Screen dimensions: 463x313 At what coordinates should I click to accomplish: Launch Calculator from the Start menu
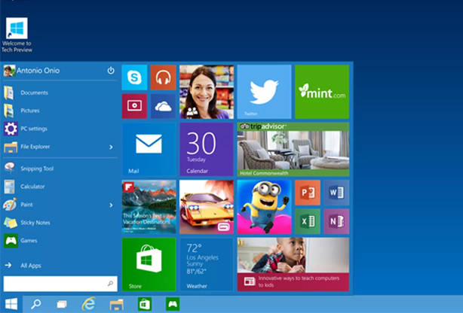[60, 187]
